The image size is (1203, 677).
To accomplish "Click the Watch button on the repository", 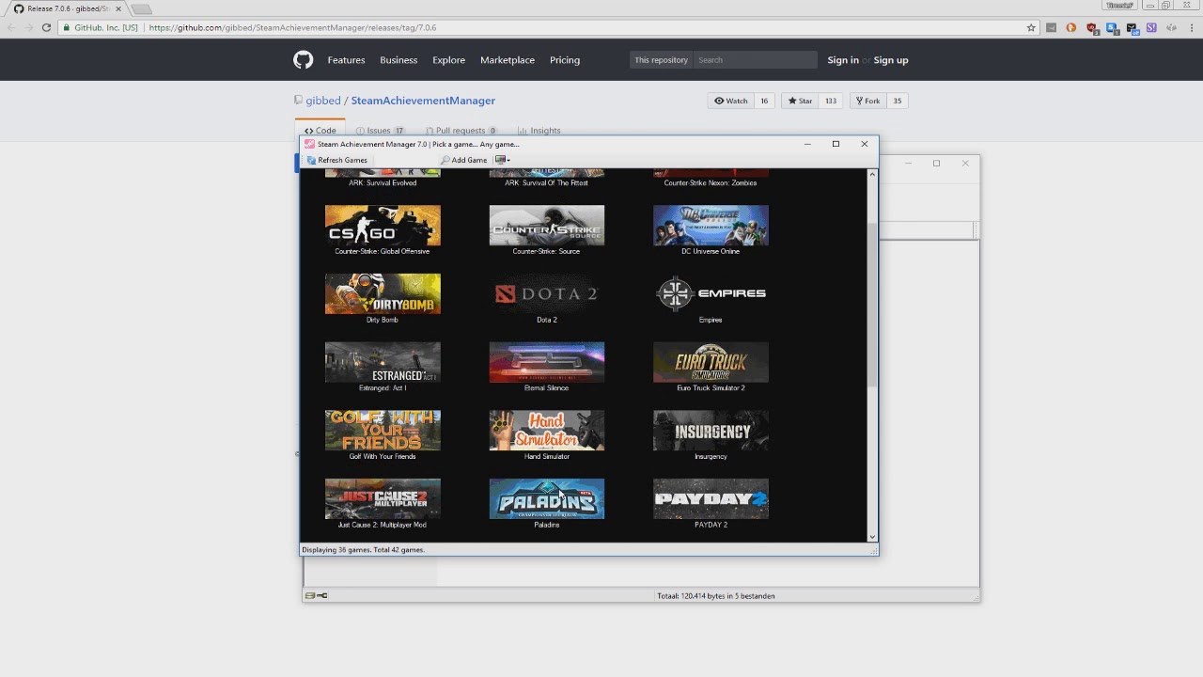I will (x=731, y=101).
